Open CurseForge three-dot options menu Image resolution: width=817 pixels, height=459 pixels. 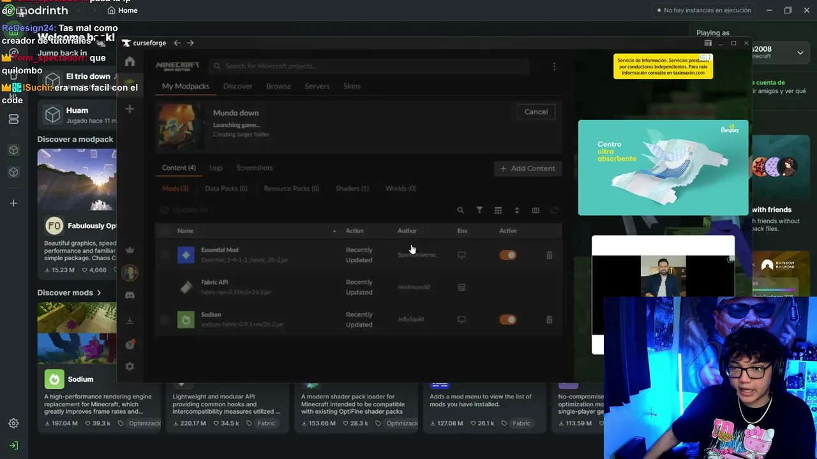tap(554, 66)
